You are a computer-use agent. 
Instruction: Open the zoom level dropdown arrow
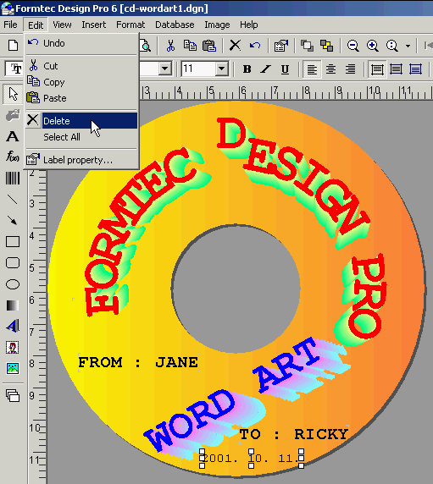pyautogui.click(x=408, y=46)
